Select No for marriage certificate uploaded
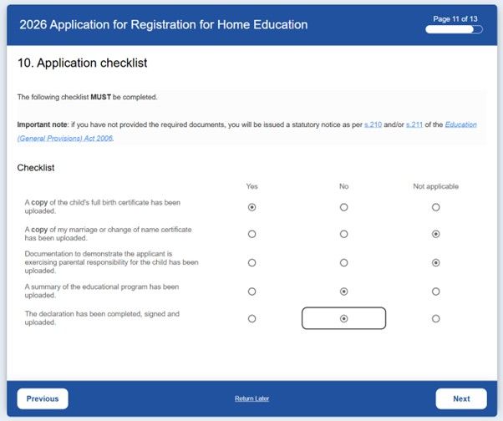 click(x=343, y=235)
